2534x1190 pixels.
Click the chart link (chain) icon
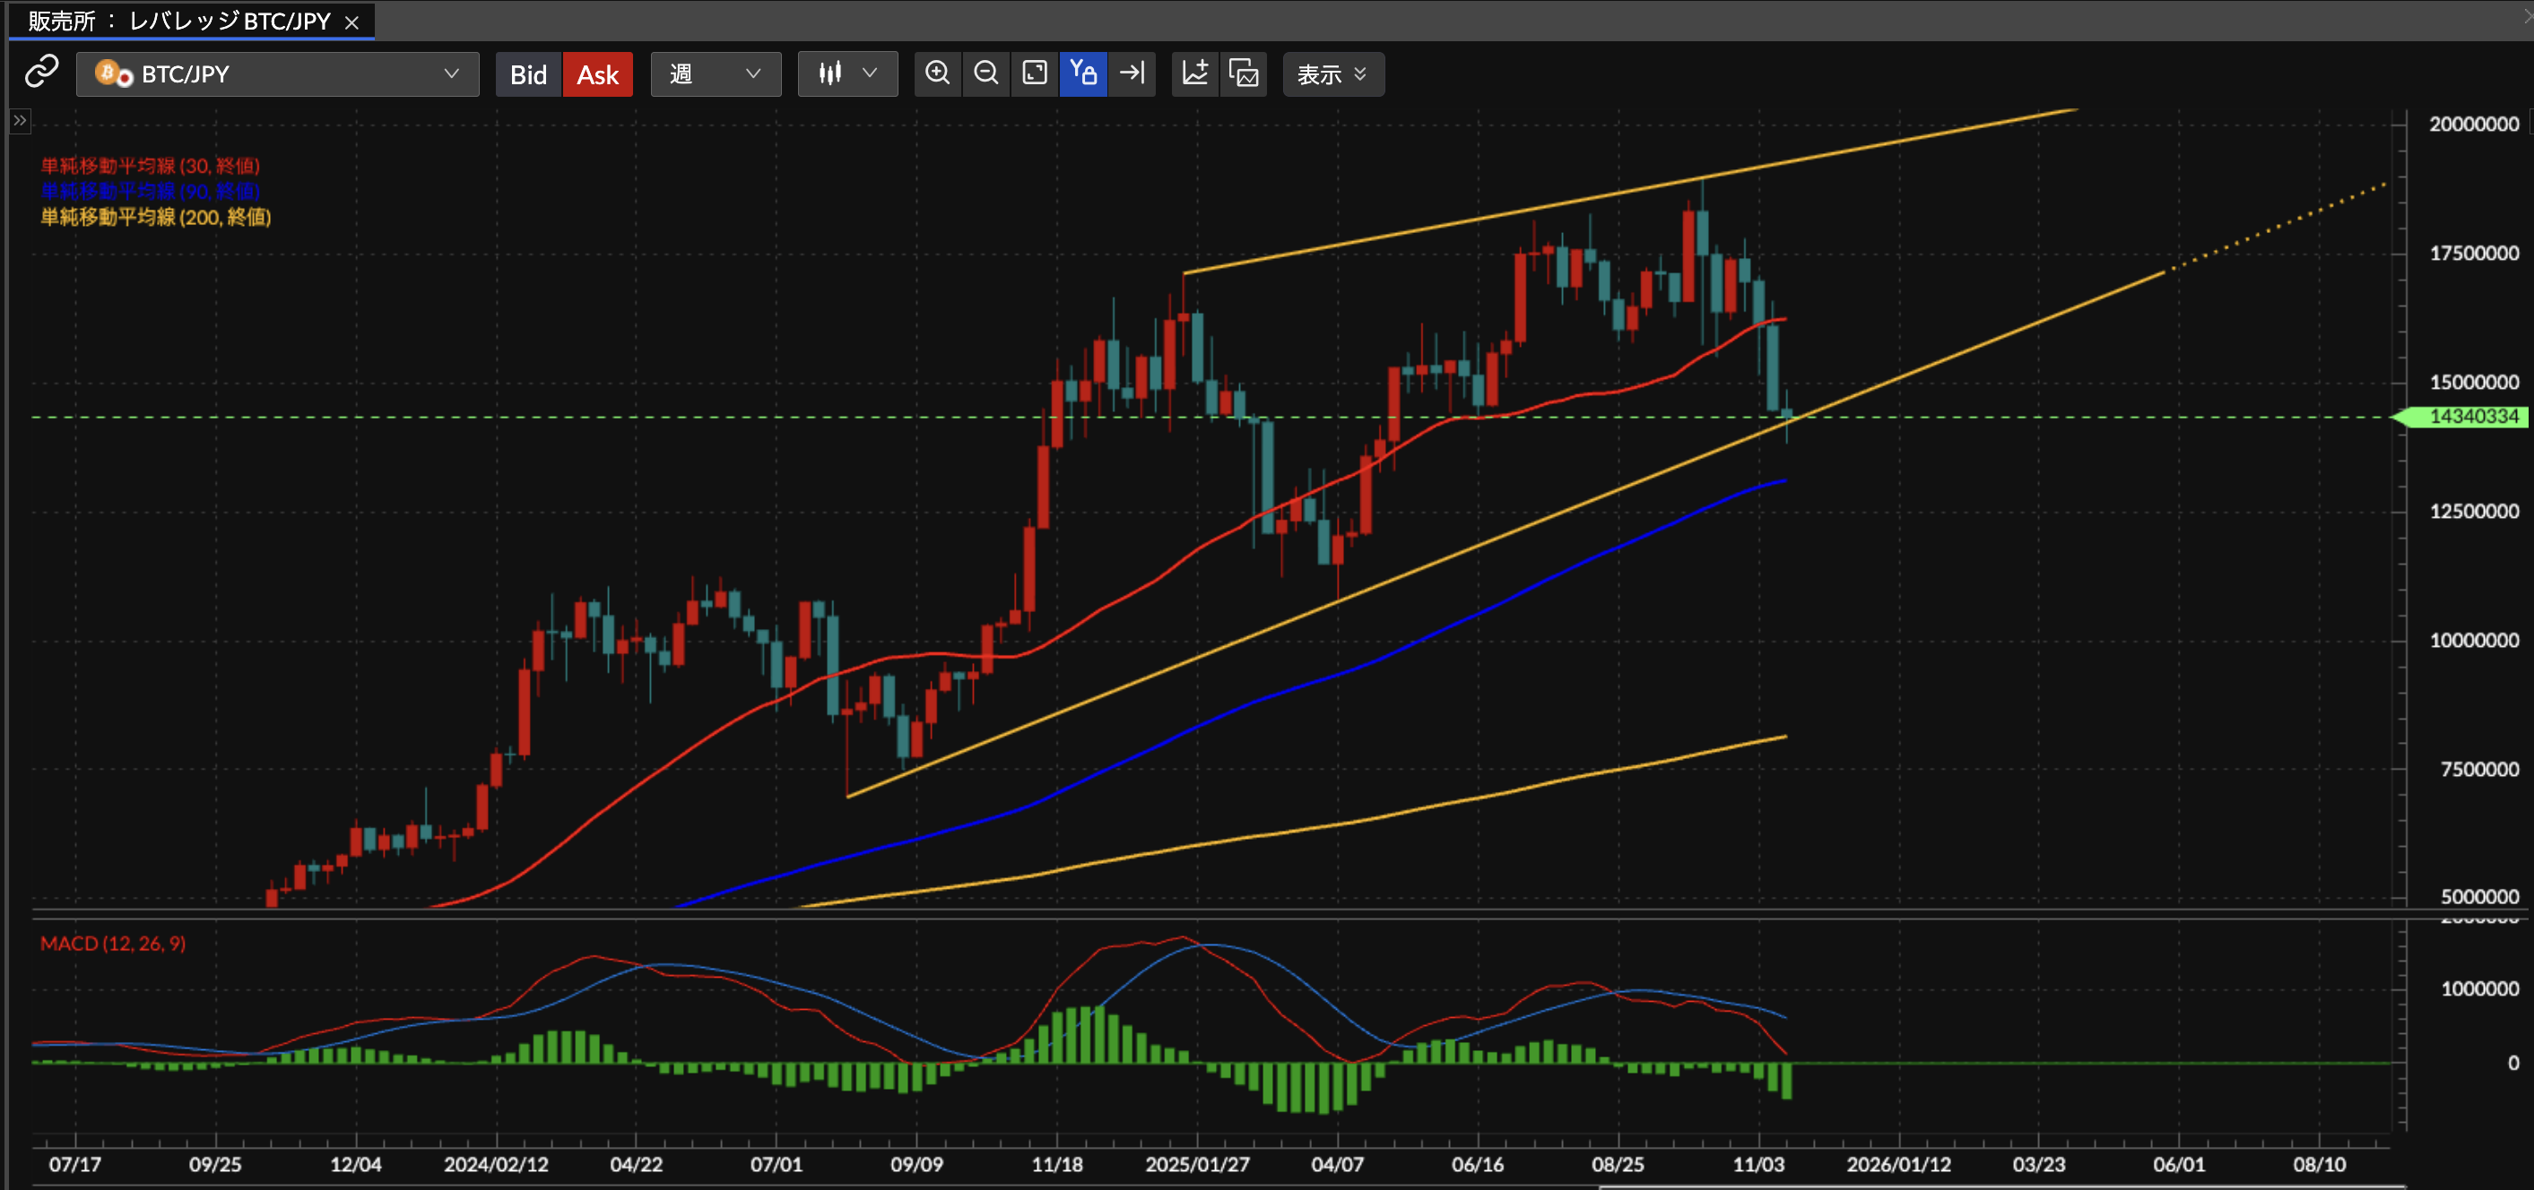pos(41,73)
